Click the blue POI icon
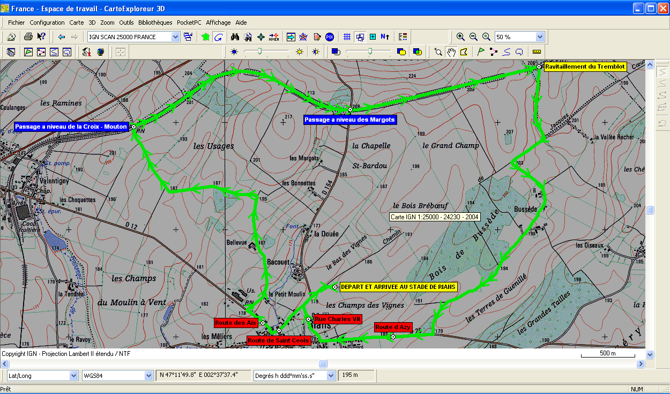Screen dimensions: 670x394 click(330, 37)
